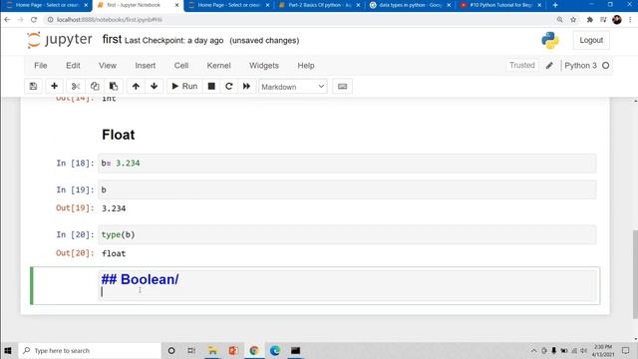Save the notebook with floppy disk icon
The image size is (638, 359).
tap(33, 87)
